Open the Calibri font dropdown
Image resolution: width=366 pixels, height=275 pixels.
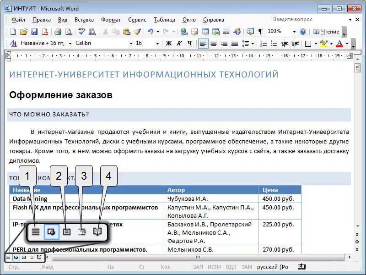tap(131, 44)
